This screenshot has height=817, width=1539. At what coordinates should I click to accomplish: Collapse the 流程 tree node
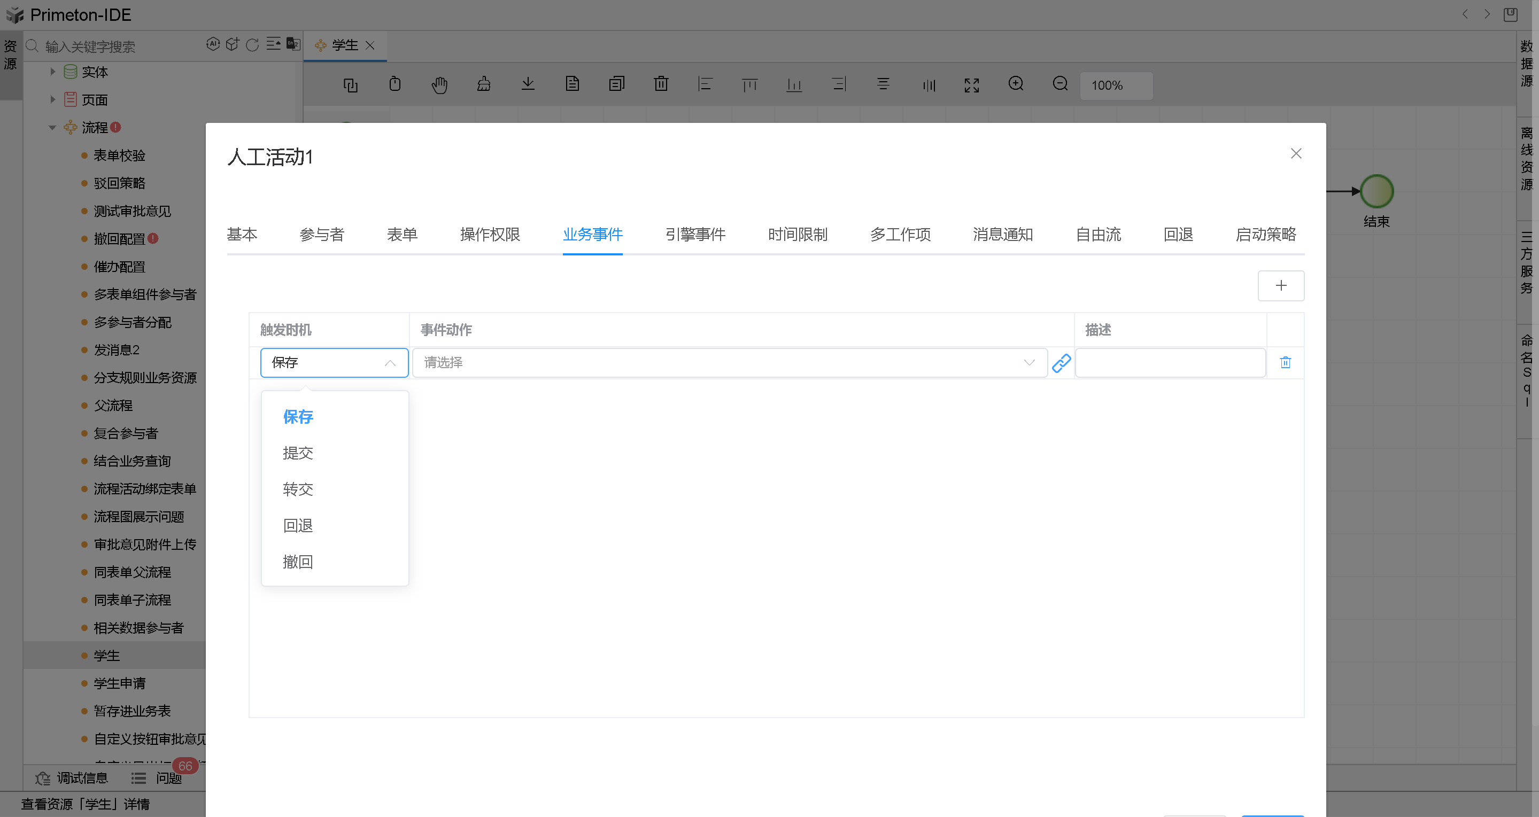tap(52, 127)
